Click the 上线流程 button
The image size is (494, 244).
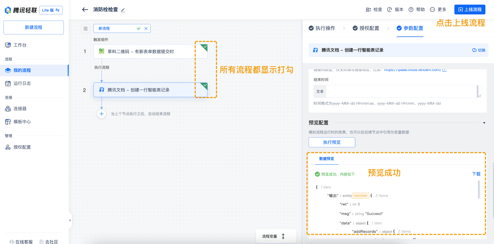coord(470,10)
